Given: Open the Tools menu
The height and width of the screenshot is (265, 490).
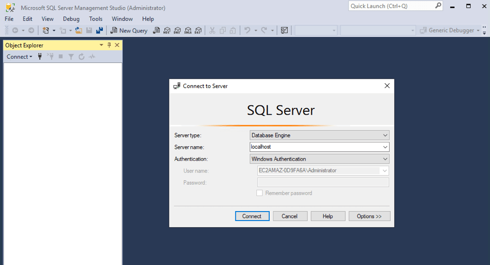Looking at the screenshot, I should (x=95, y=19).
